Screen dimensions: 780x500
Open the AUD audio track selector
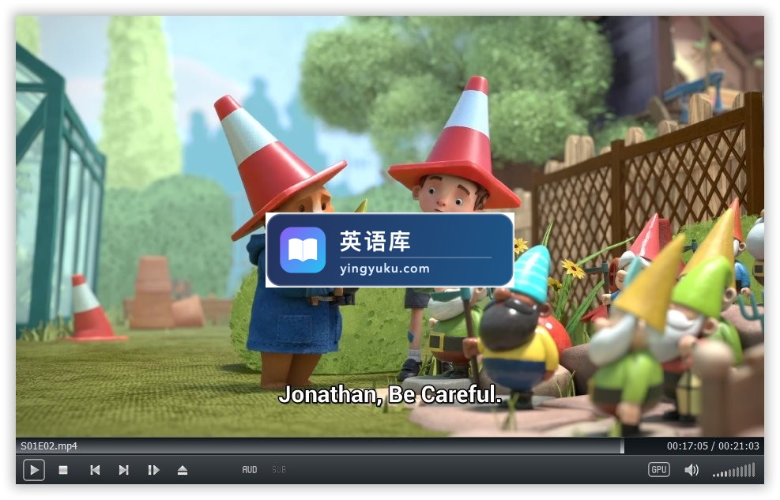250,470
